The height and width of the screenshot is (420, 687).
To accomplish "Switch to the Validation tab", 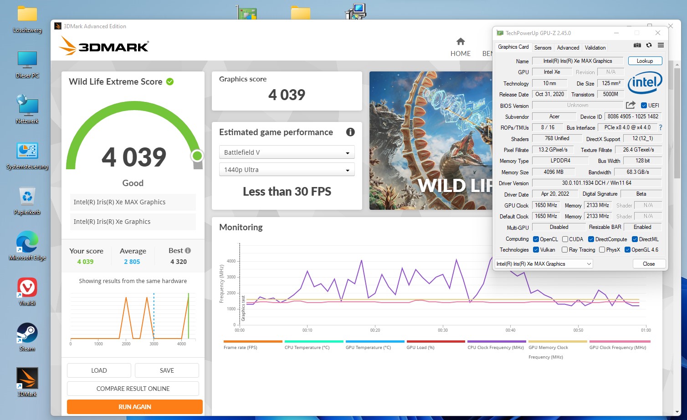I will 595,47.
